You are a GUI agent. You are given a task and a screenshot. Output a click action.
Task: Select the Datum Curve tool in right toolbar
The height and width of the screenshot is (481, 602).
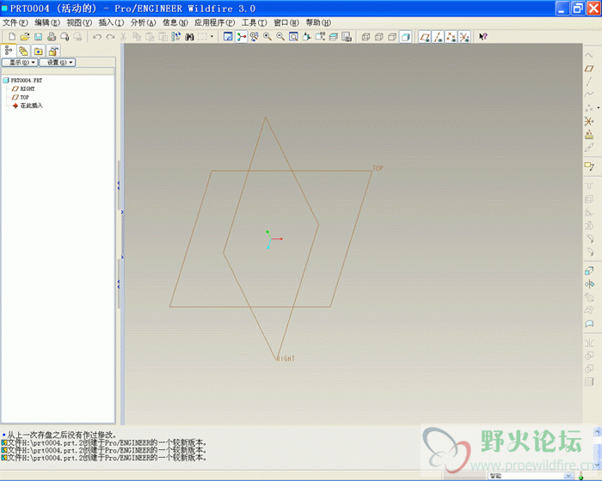589,94
